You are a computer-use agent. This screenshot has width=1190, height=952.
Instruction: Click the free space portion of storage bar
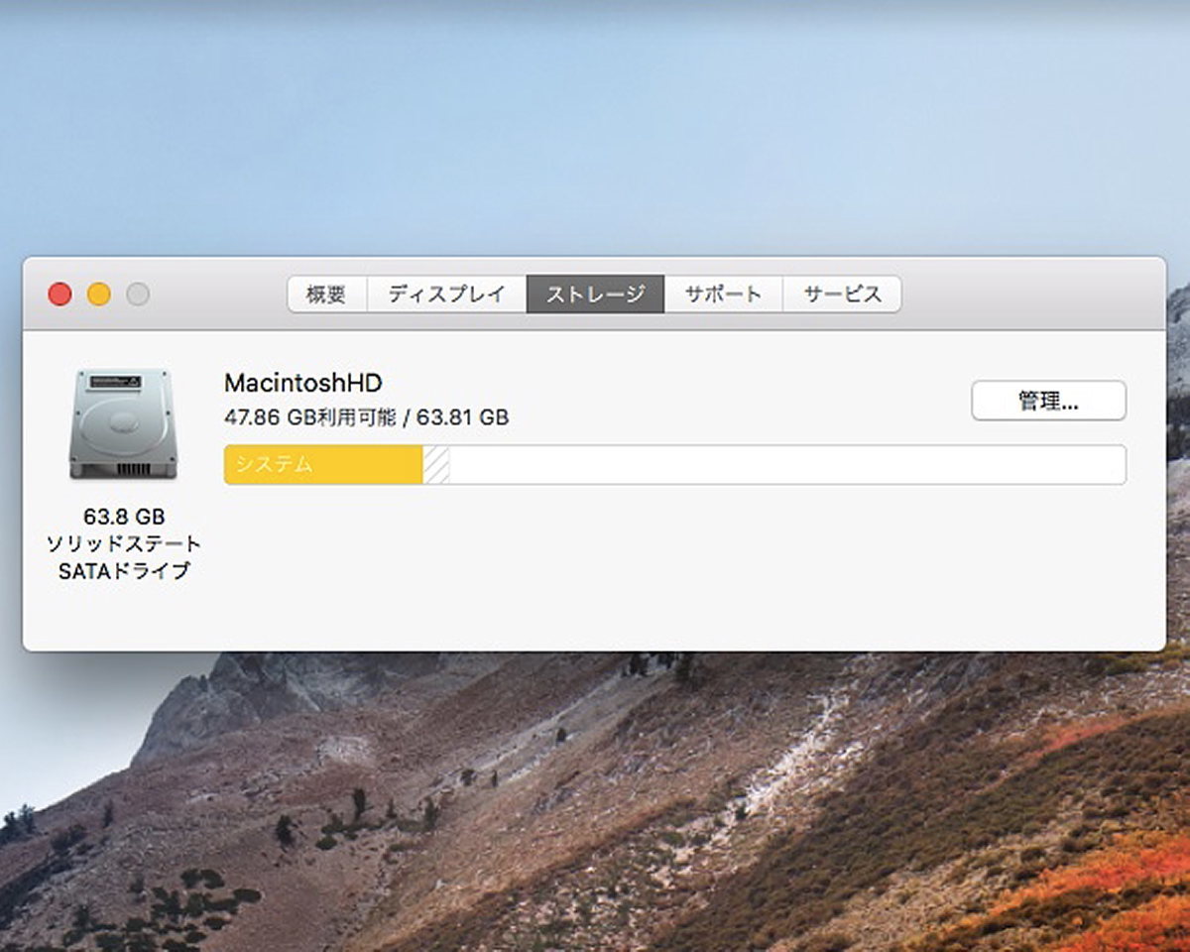(787, 464)
